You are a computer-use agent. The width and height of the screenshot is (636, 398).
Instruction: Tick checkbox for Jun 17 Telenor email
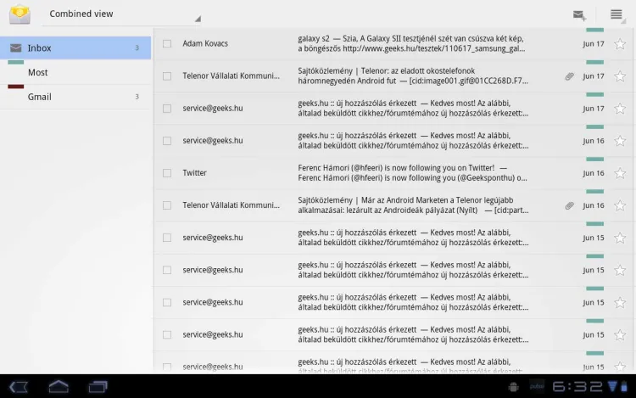coord(167,76)
